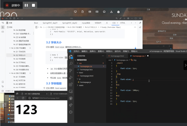Pause the screen recording
Image resolution: width=187 pixels, height=126 pixels.
coord(26,5)
